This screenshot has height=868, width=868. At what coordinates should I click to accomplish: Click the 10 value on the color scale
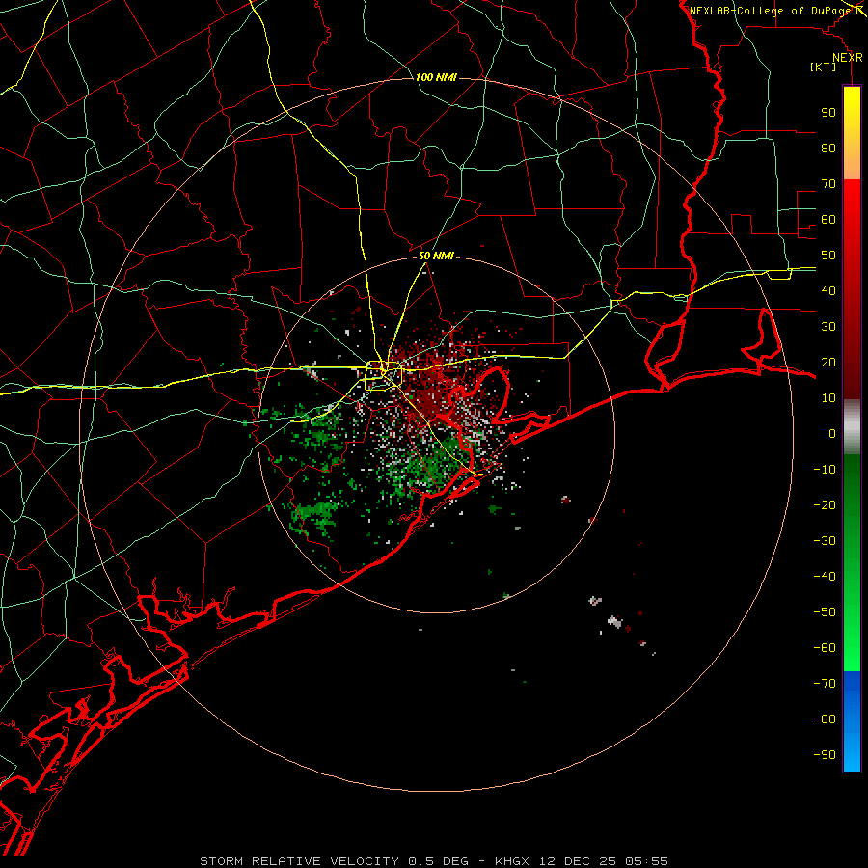point(828,398)
